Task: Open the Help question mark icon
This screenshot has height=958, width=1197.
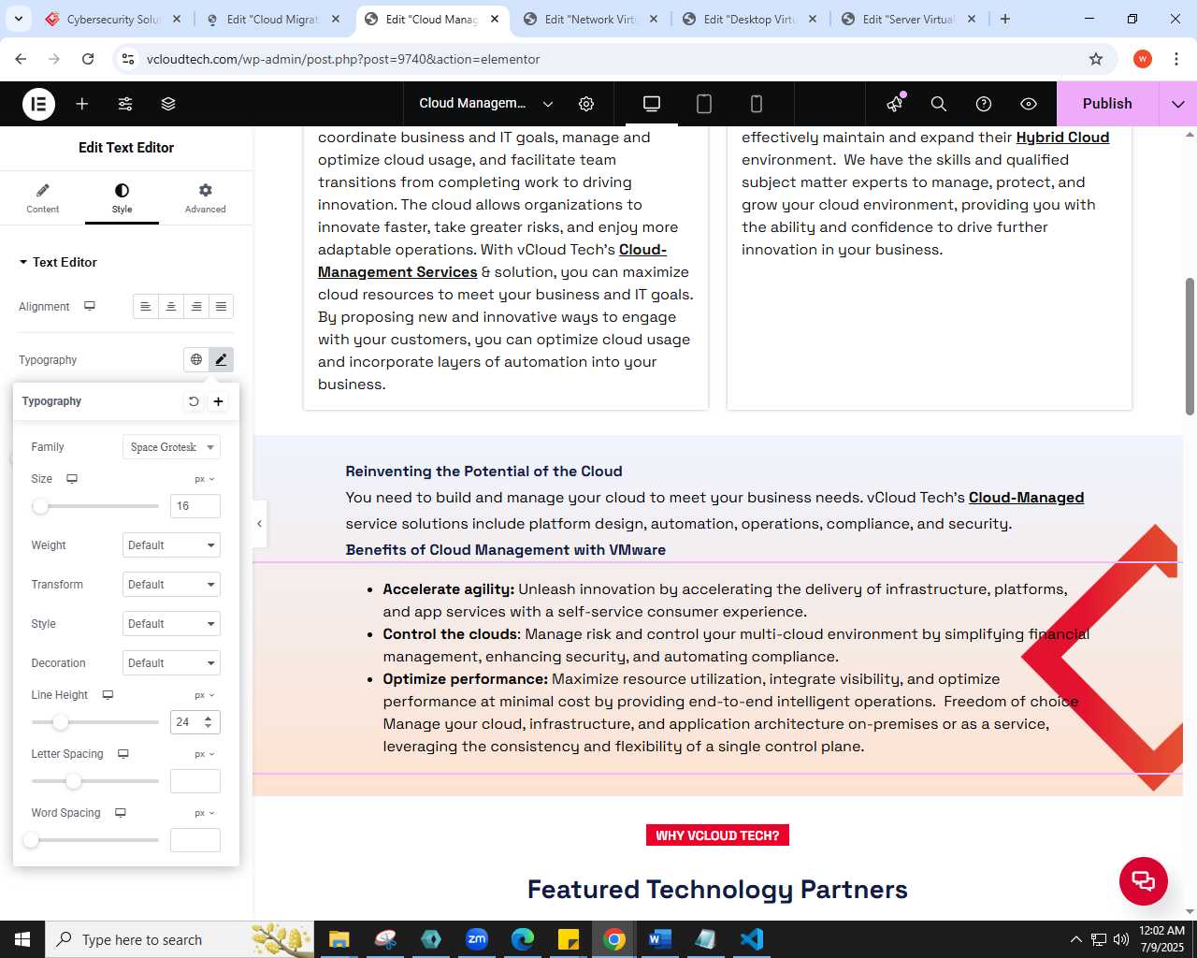Action: click(984, 104)
